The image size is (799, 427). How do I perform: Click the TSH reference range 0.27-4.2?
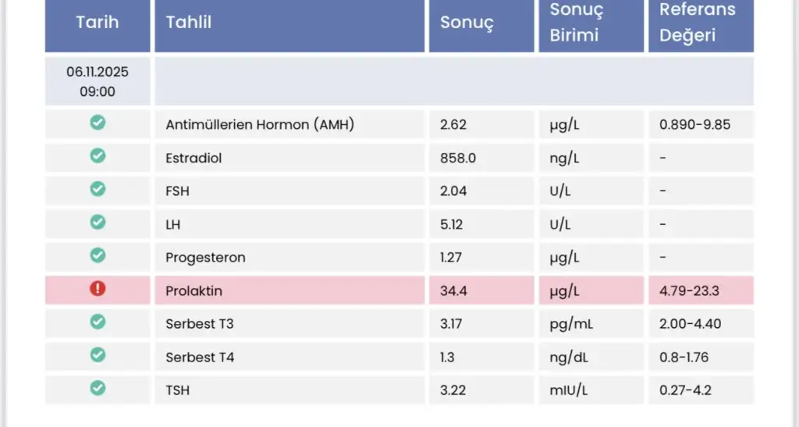click(x=685, y=390)
